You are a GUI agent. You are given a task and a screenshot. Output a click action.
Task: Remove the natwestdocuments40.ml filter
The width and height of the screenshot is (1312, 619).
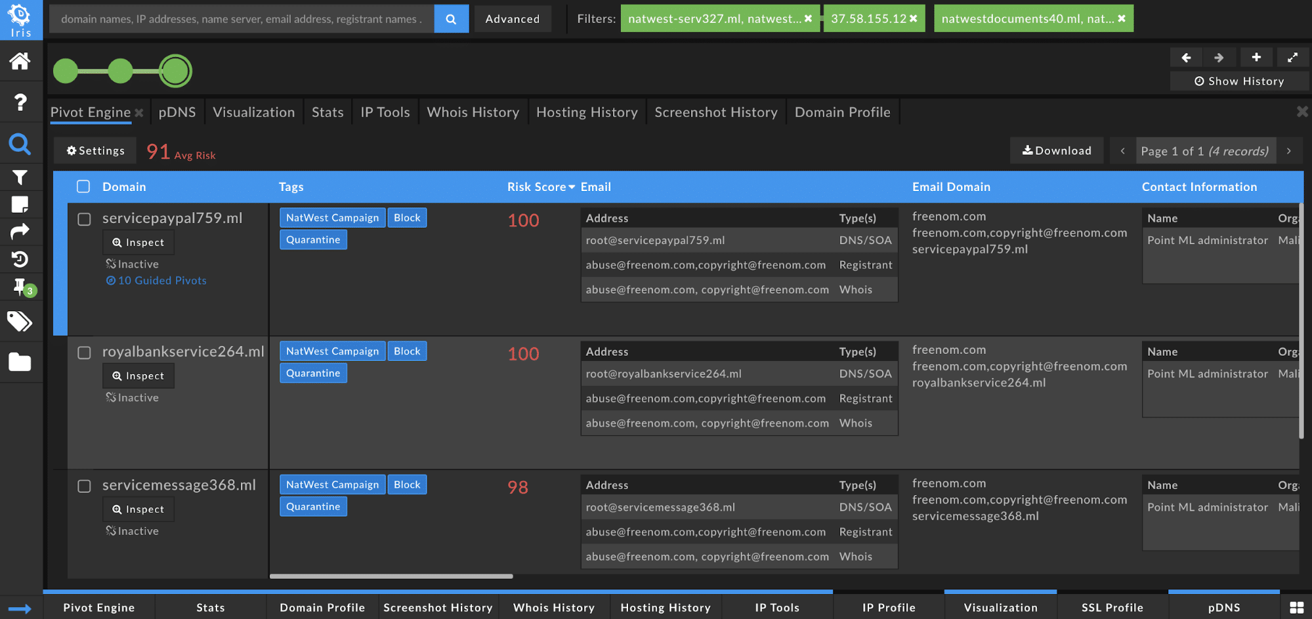[1122, 19]
